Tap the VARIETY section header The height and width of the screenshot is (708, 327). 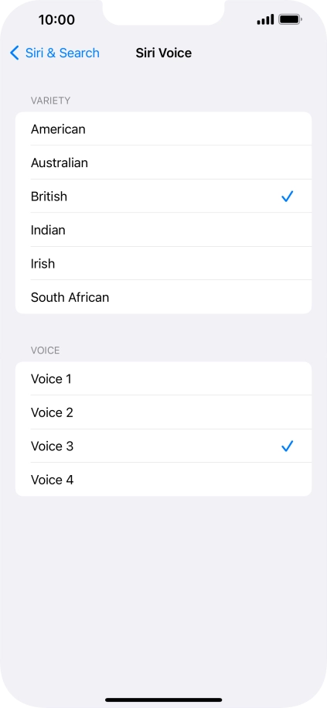(50, 101)
